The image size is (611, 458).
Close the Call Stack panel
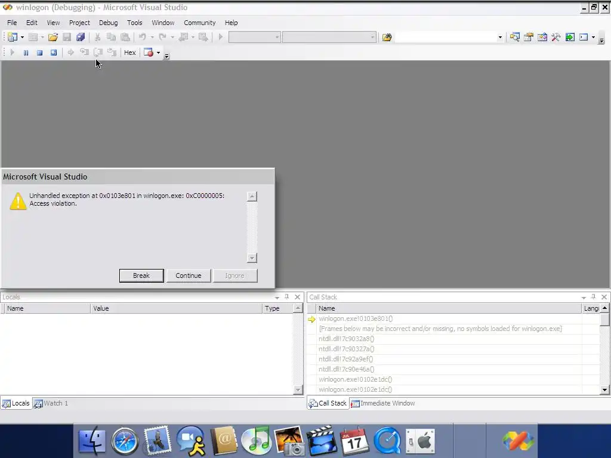coord(604,297)
